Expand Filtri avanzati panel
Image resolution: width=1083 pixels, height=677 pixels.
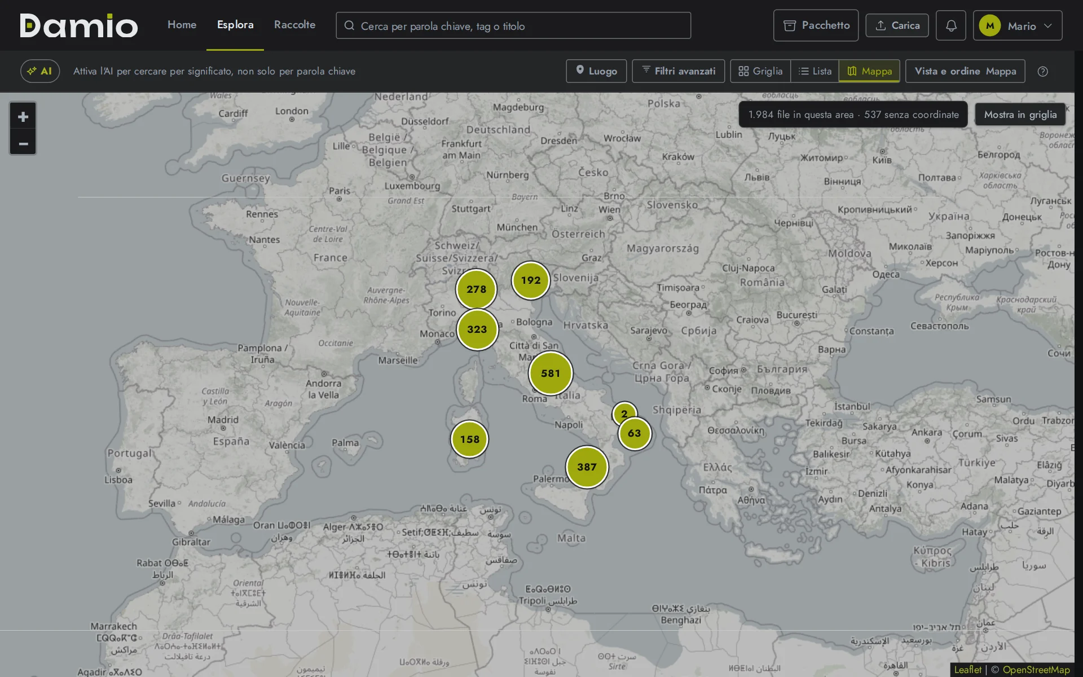(x=678, y=71)
